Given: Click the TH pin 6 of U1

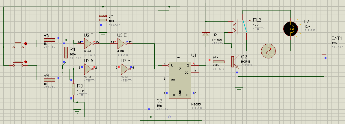Looking at the screenshot, I should pos(195,94).
